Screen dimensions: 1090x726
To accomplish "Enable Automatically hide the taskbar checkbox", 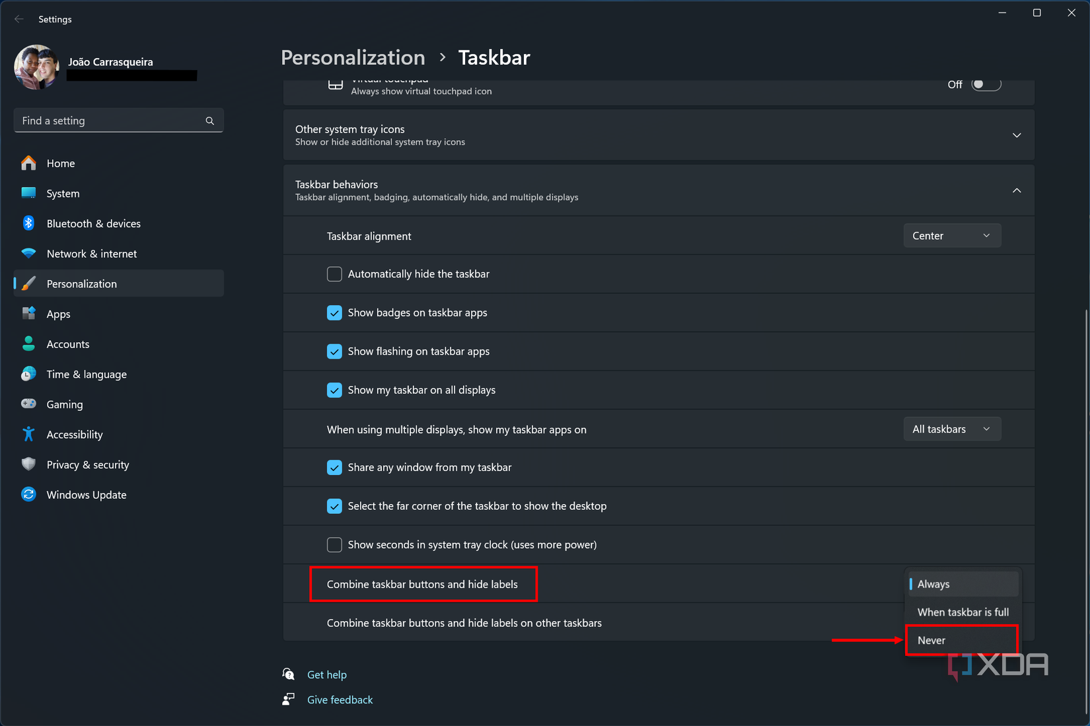I will click(x=335, y=274).
